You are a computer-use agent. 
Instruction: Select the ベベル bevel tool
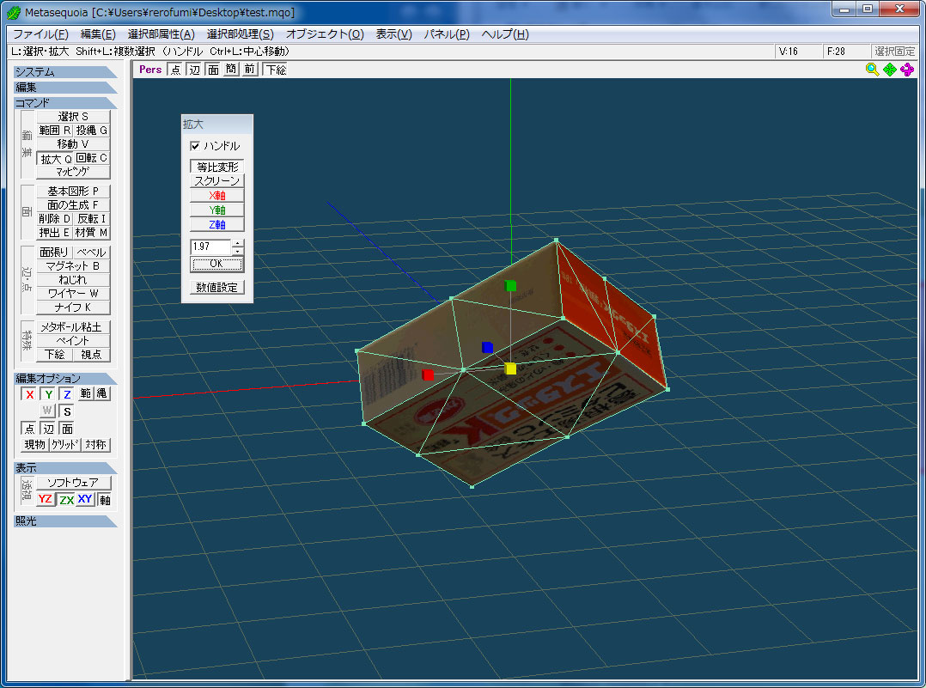coord(92,253)
